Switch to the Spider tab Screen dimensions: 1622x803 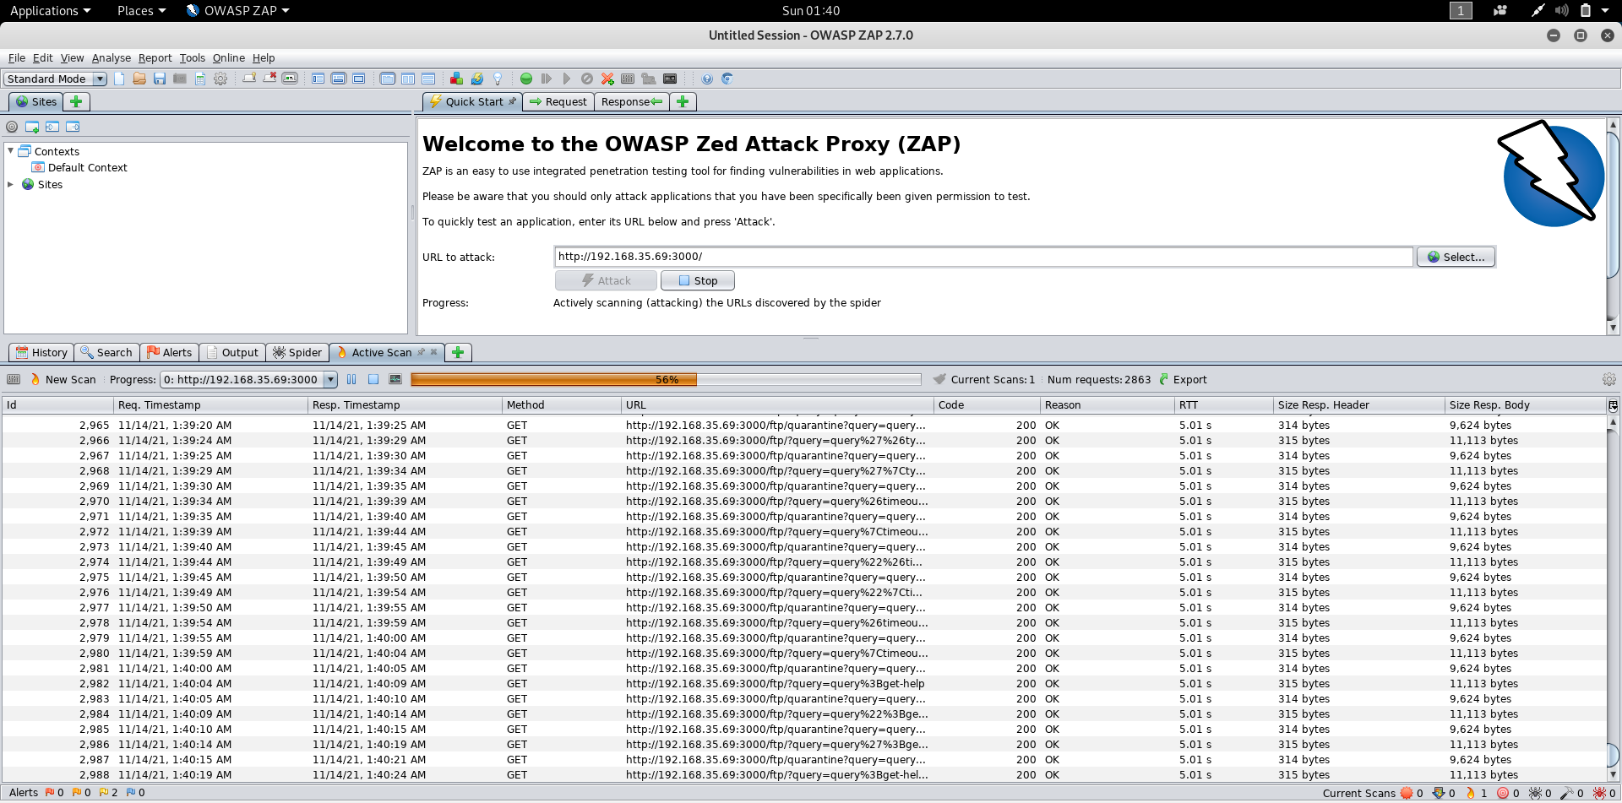point(297,353)
